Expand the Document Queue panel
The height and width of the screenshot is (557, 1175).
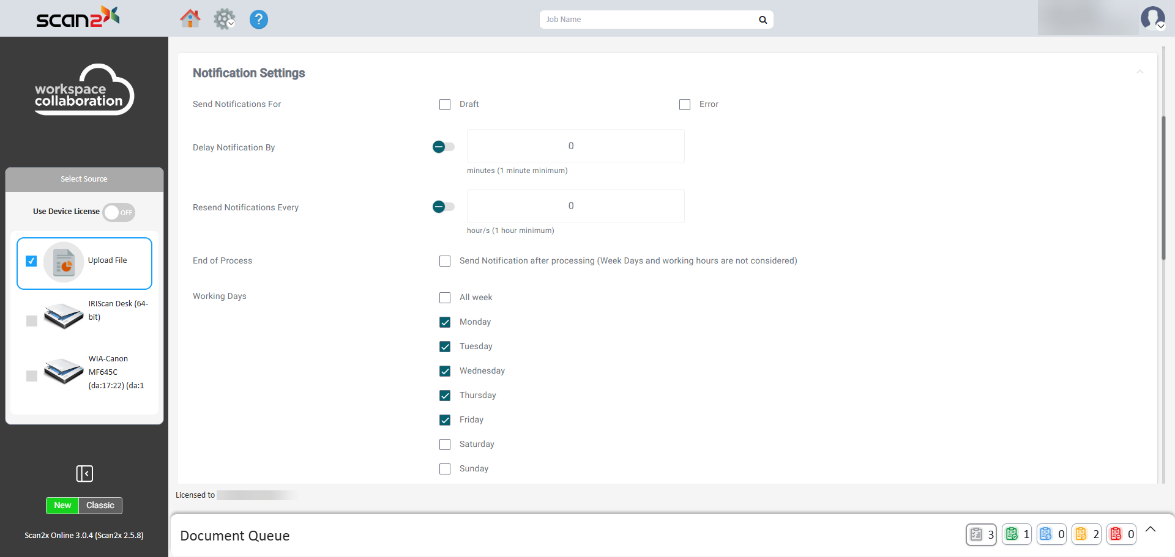click(1151, 529)
